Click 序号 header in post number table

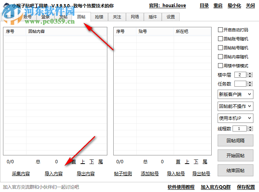[125, 31]
